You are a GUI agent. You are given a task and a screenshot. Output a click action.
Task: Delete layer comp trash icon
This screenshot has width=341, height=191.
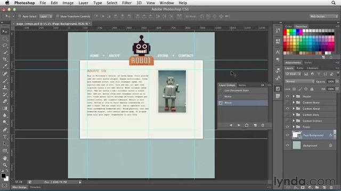(x=263, y=125)
